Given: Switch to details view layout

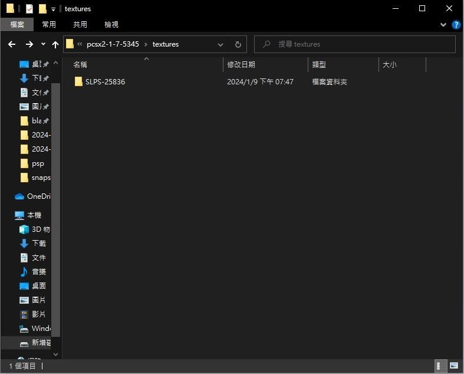Looking at the screenshot, I should point(440,366).
